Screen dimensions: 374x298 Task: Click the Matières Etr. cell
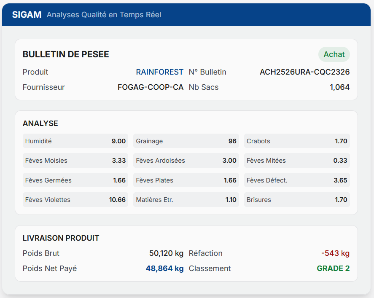point(186,200)
